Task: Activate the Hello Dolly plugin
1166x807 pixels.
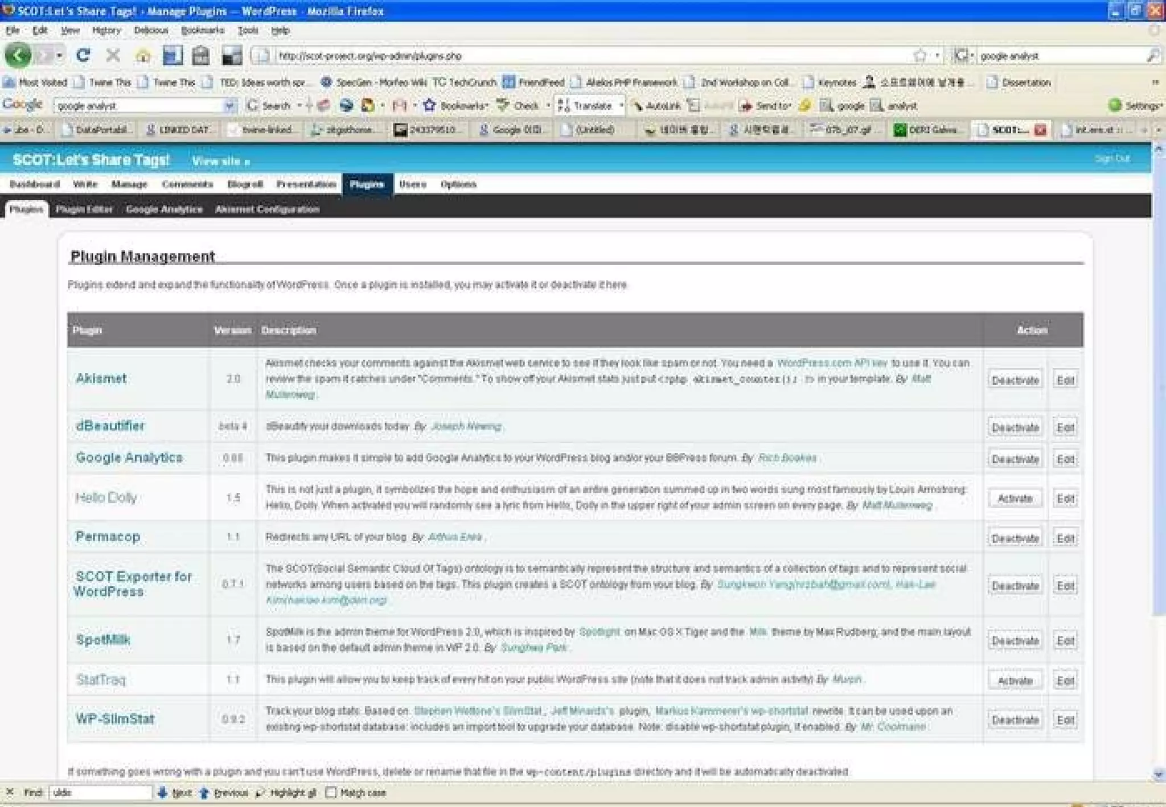Action: tap(1015, 499)
